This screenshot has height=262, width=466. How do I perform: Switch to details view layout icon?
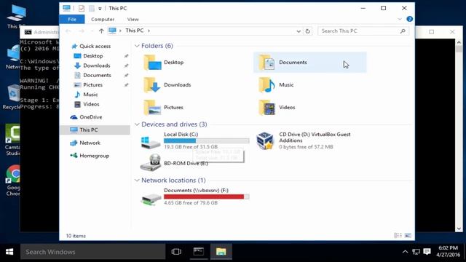(x=398, y=236)
